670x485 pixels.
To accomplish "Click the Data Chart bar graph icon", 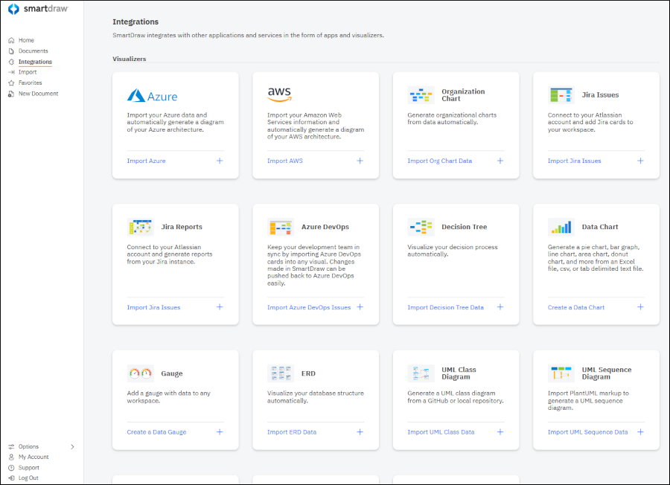I will pyautogui.click(x=561, y=227).
